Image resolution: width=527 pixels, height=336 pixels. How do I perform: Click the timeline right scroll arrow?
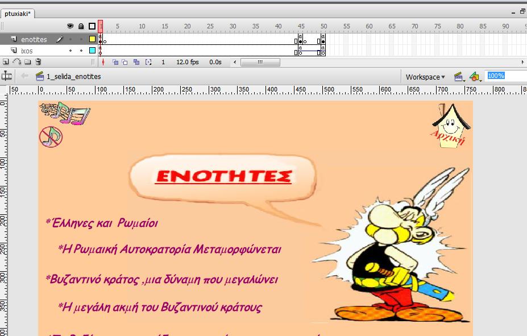(x=522, y=62)
